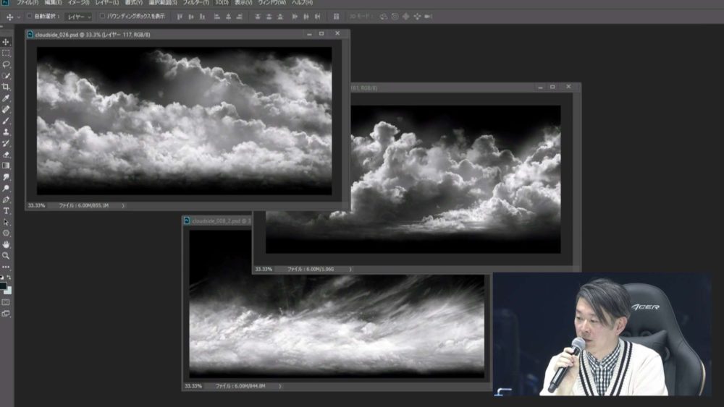Select the Zoom magnifier tool
This screenshot has width=724, height=407.
6,255
